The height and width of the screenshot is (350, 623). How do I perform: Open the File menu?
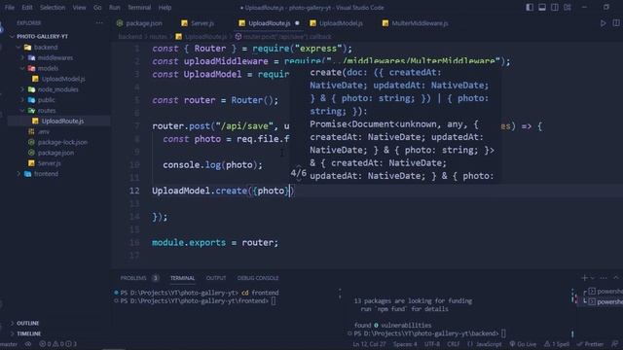10,8
